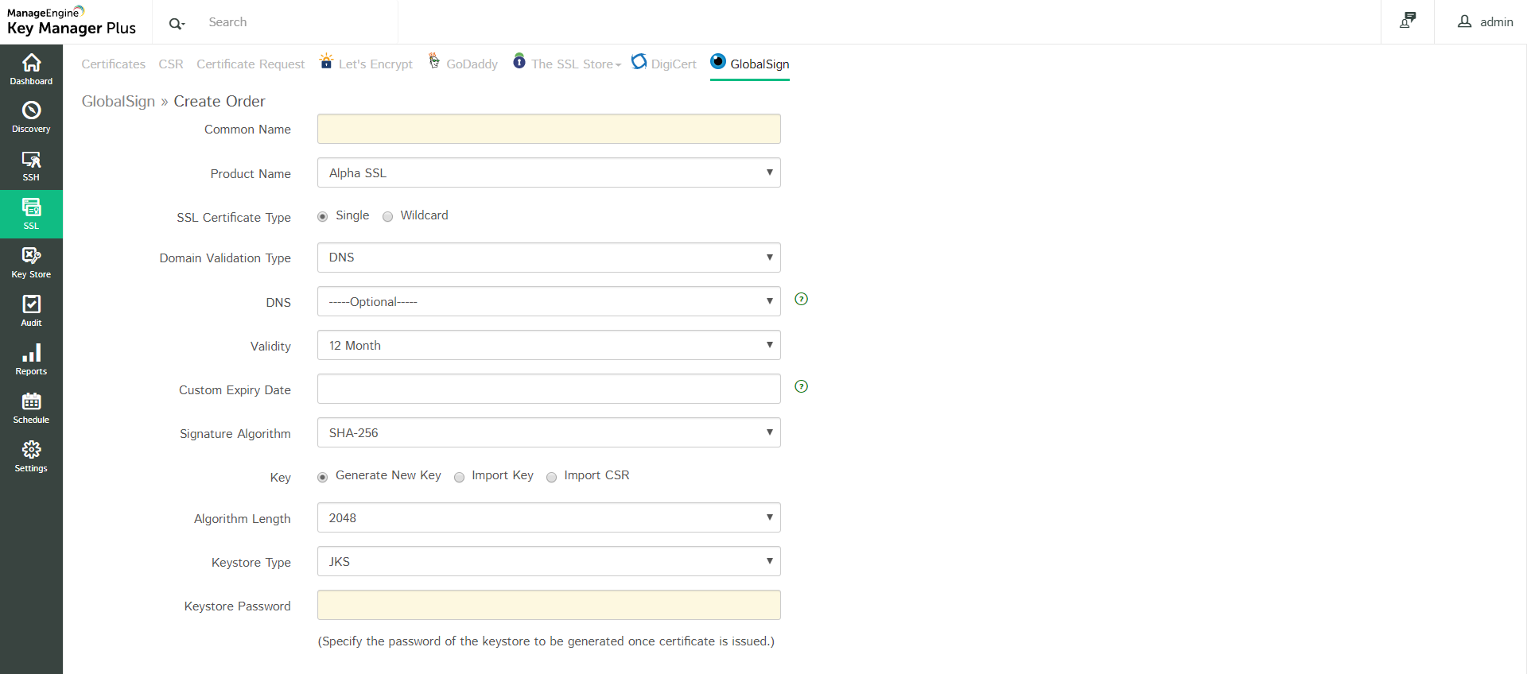
Task: Click the notifications icon in header
Action: tap(1408, 21)
